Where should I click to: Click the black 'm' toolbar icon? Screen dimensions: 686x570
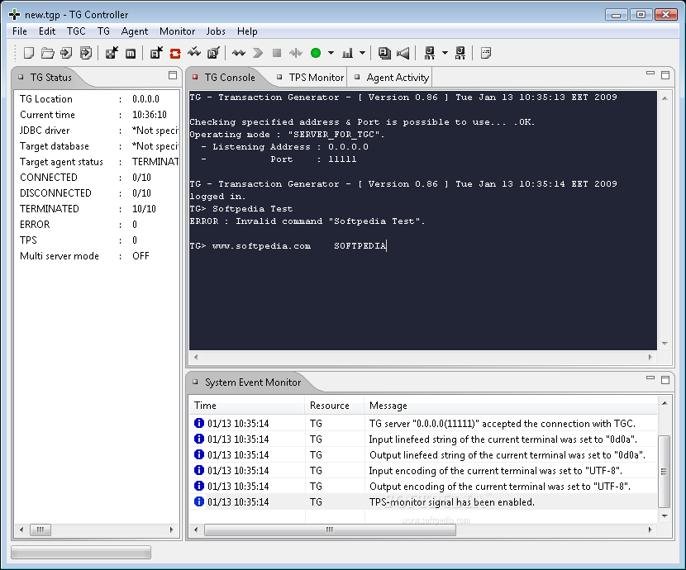(x=131, y=54)
